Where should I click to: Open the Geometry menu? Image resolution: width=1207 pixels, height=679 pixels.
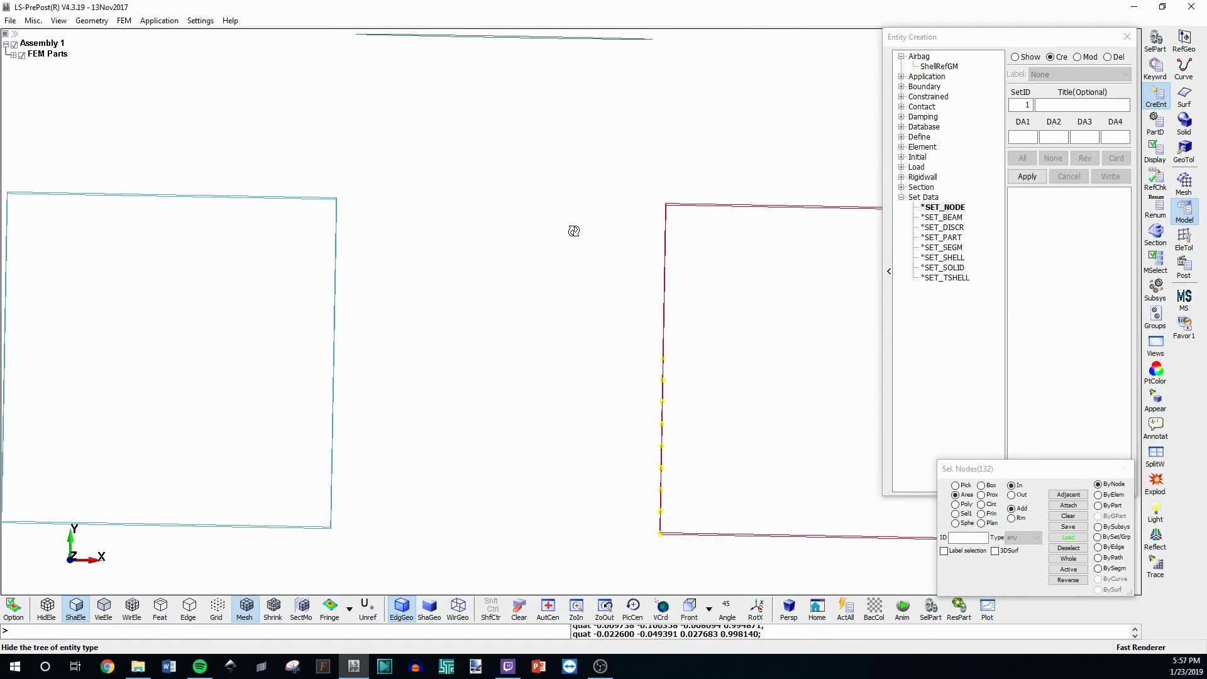tap(91, 20)
